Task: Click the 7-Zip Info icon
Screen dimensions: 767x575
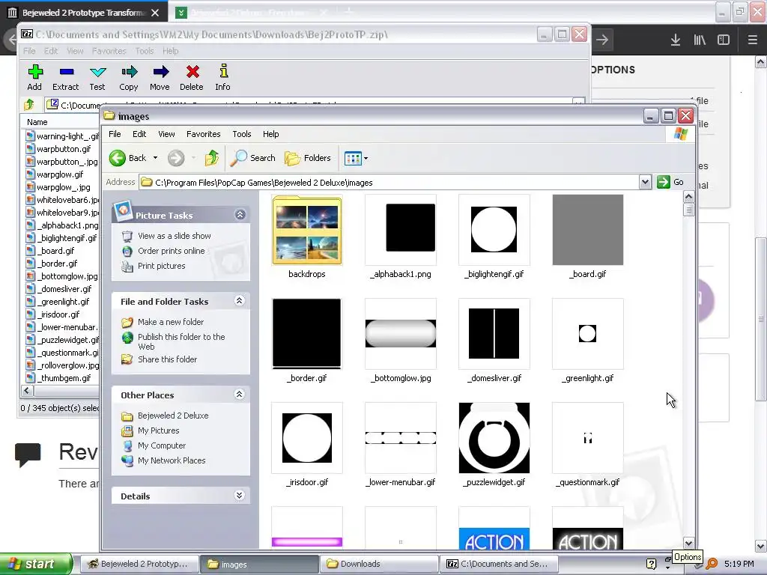Action: (x=223, y=71)
